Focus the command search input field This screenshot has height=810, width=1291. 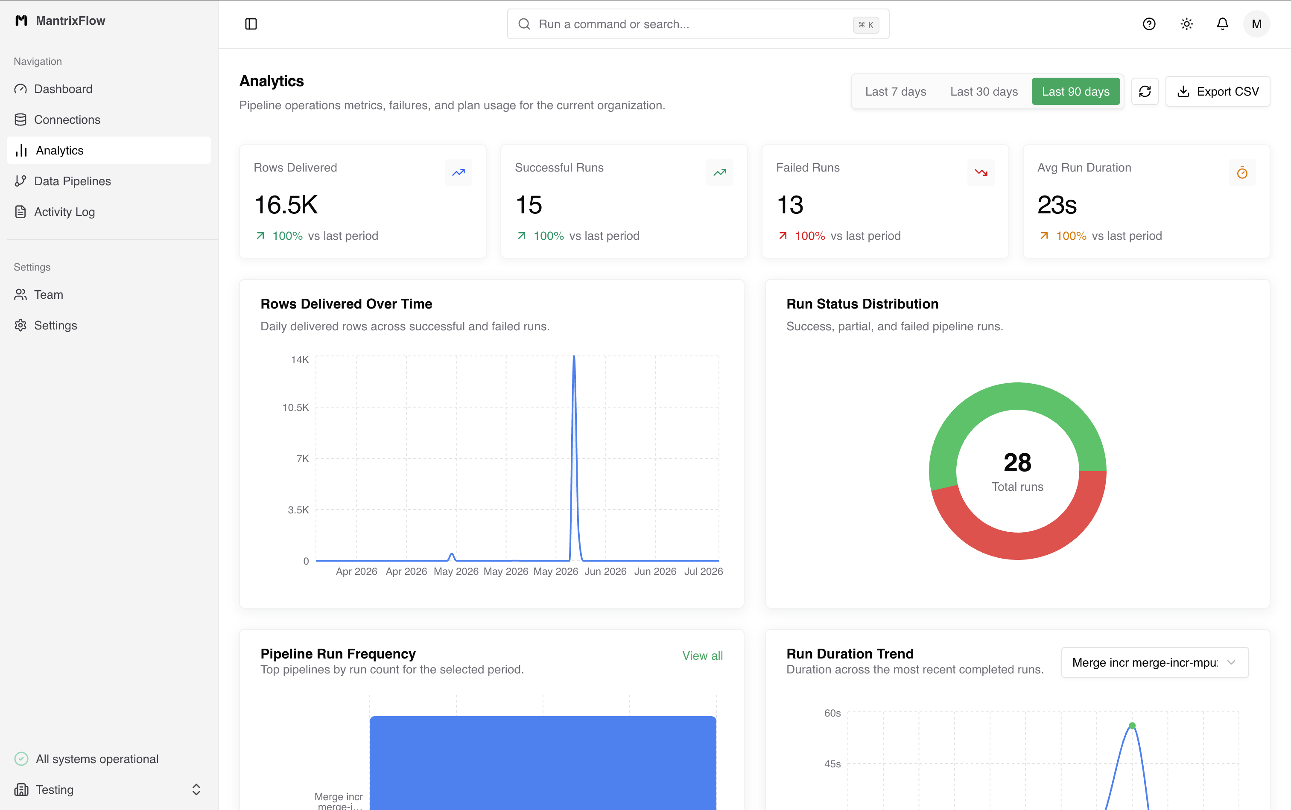tap(698, 24)
